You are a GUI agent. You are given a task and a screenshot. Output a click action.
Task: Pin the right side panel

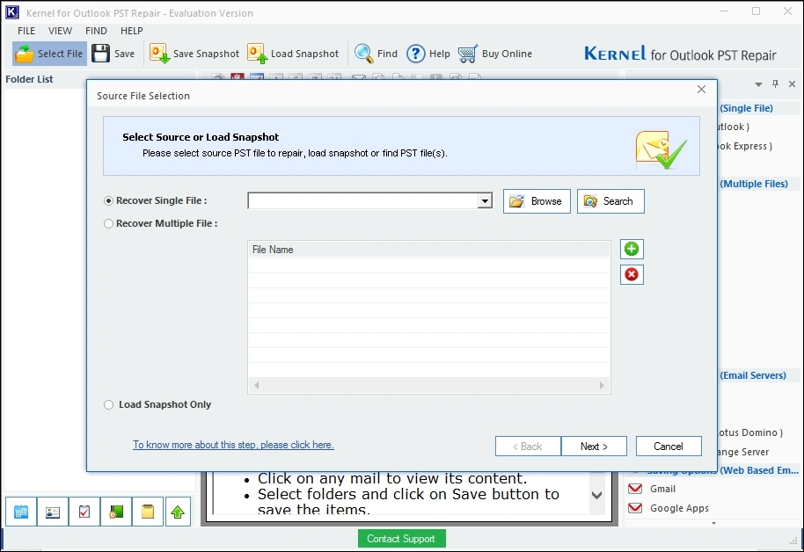(x=775, y=84)
